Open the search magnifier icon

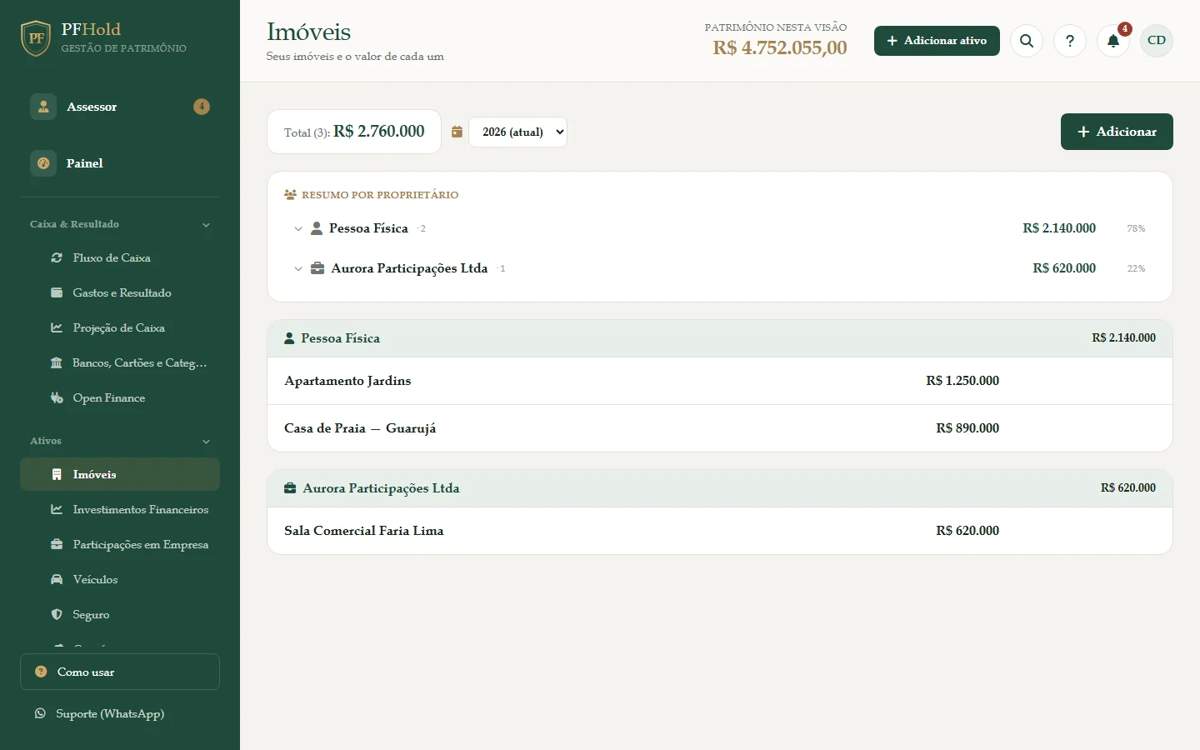tap(1027, 41)
